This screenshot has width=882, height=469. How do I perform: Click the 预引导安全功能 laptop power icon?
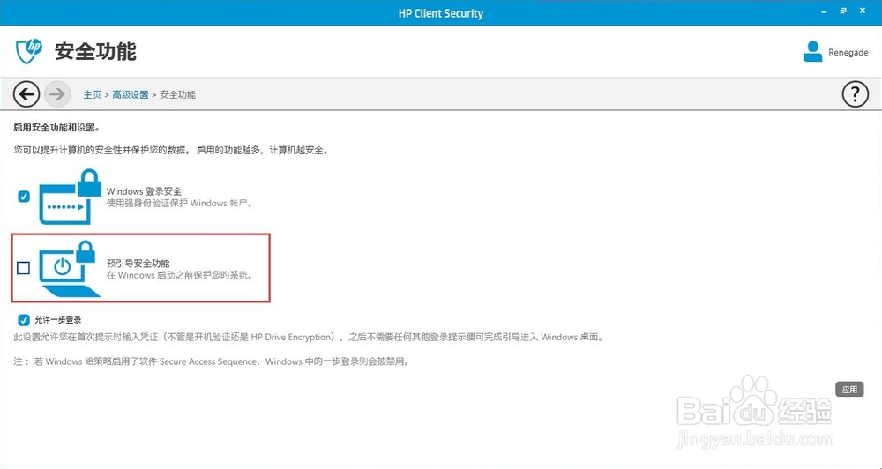tap(70, 269)
